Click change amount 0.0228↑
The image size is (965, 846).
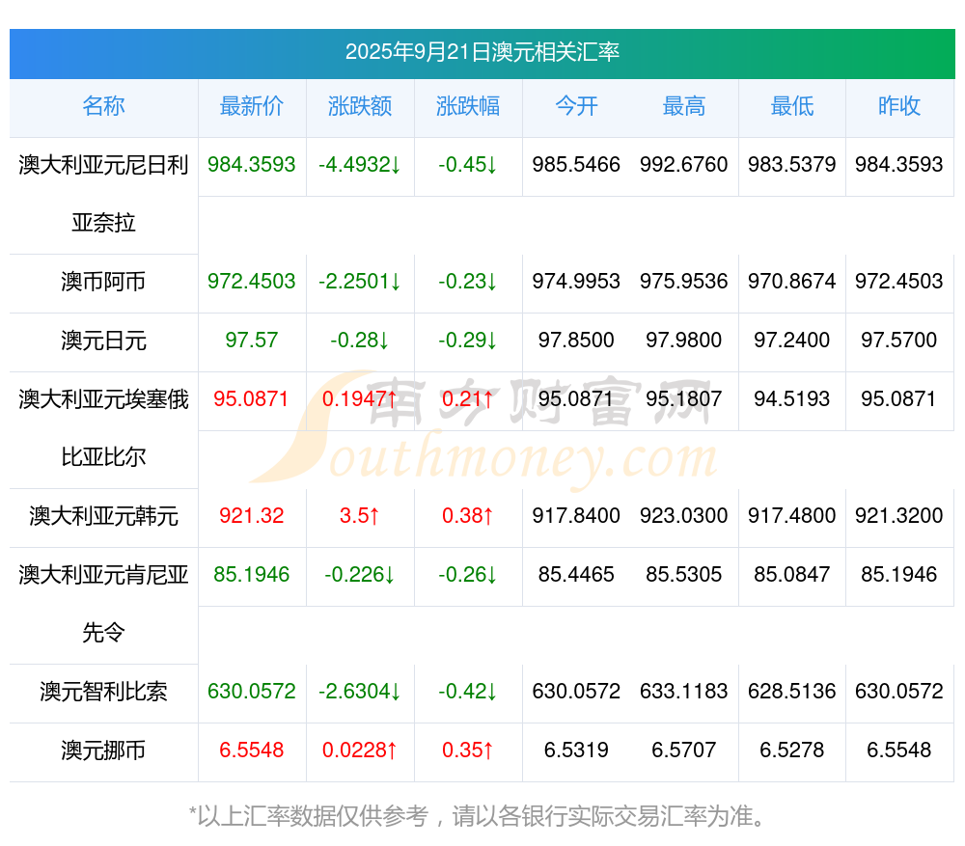[360, 750]
